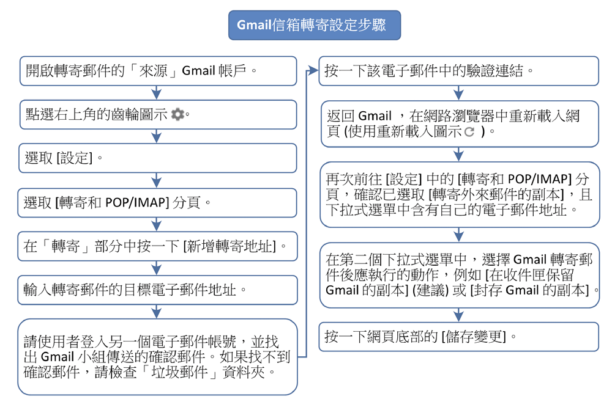This screenshot has width=612, height=410.
Task: Click the gear icon in the second step
Action: [177, 115]
